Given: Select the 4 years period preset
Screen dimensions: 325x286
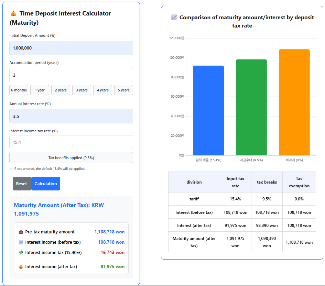Looking at the screenshot, I should [103, 90].
